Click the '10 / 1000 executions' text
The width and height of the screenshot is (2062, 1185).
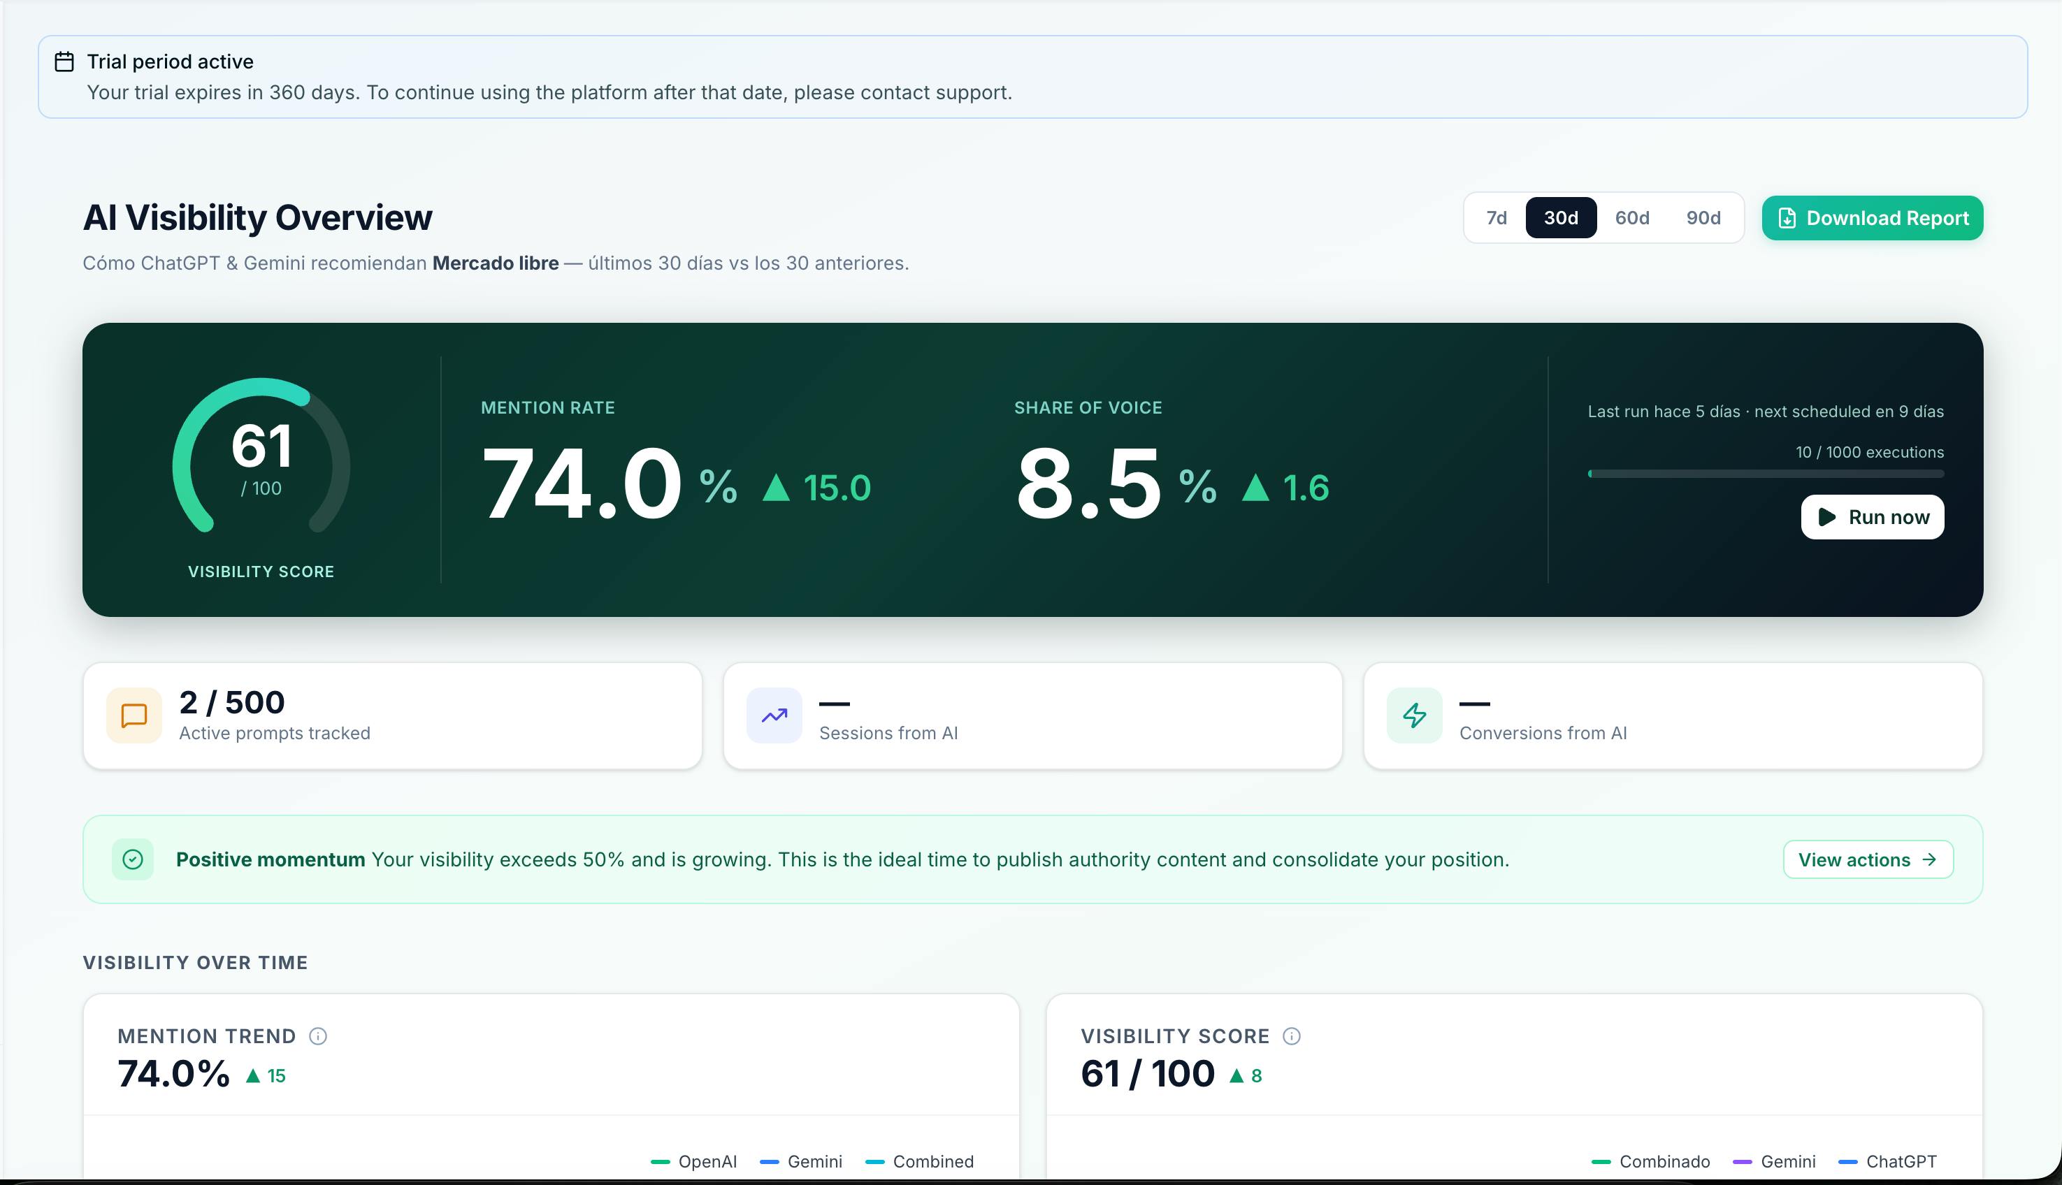(1869, 453)
